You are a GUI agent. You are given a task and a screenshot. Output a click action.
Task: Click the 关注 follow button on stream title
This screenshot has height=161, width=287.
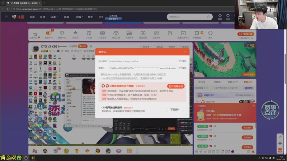tap(83, 47)
